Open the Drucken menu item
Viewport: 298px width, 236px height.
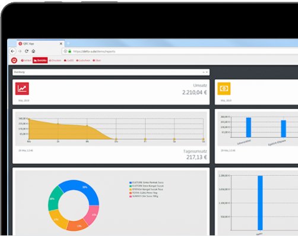point(55,60)
